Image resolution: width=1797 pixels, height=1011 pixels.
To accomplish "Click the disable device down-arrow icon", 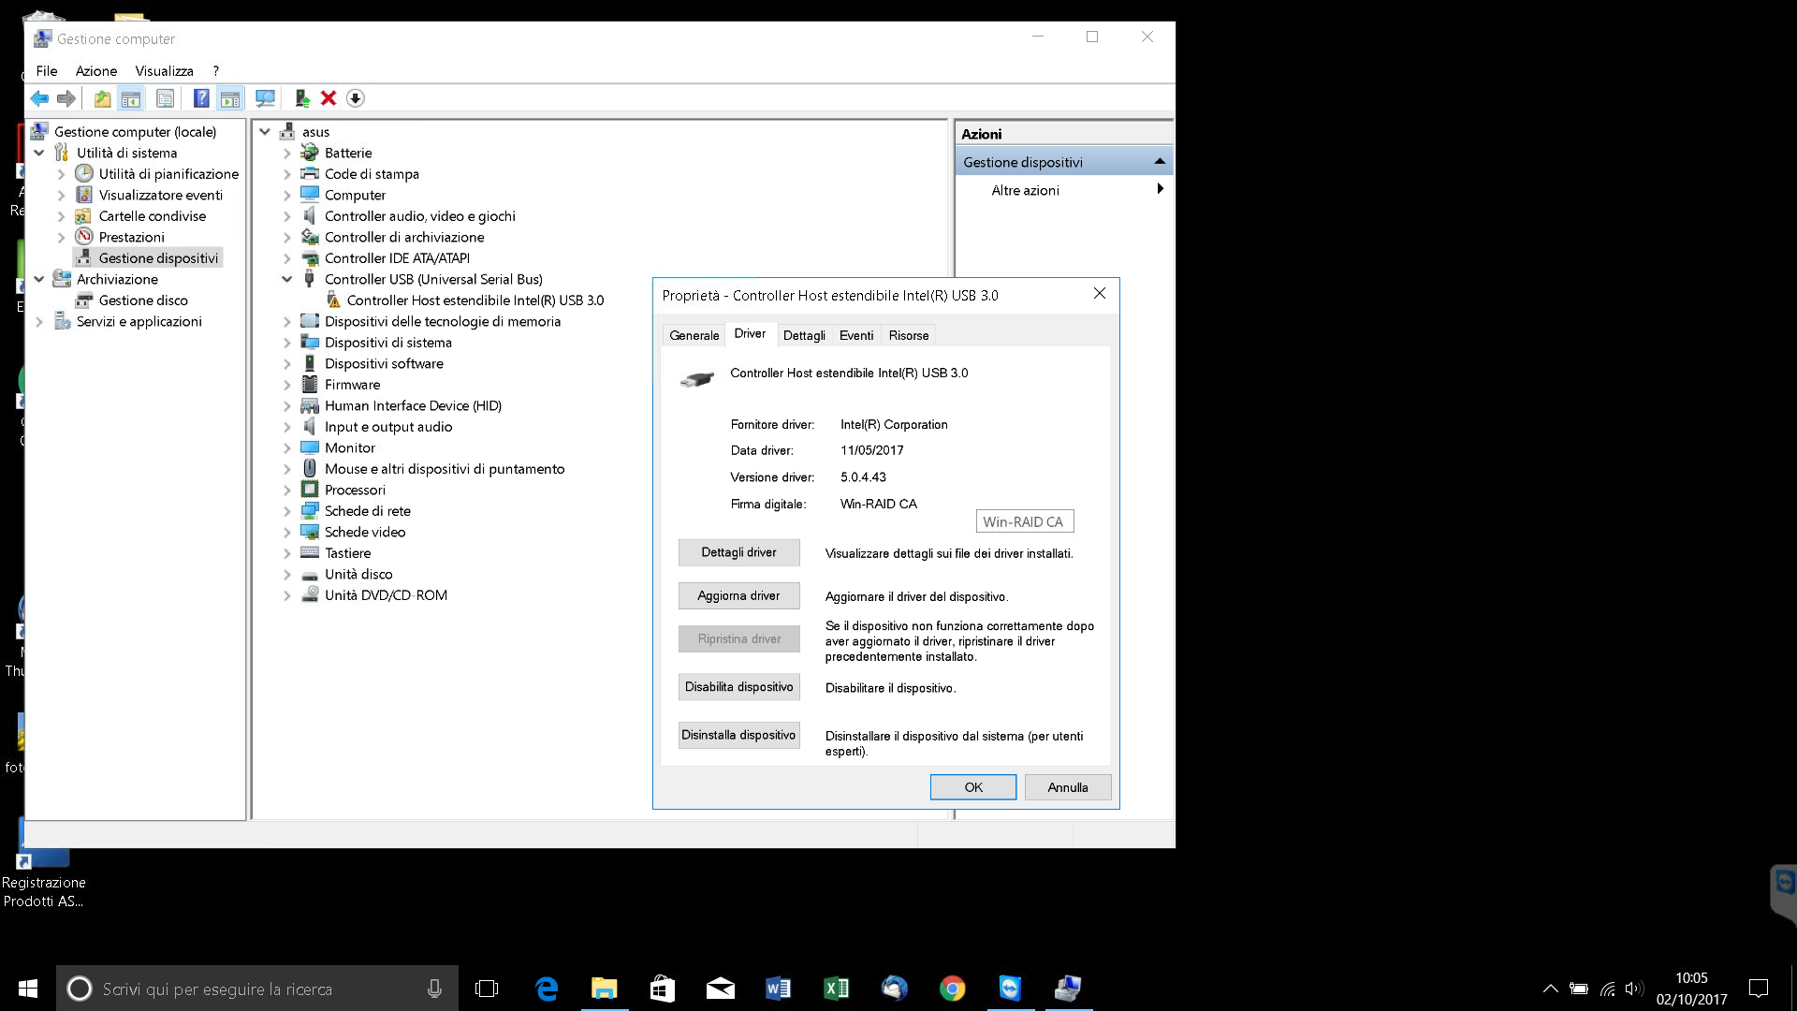I will pyautogui.click(x=356, y=98).
